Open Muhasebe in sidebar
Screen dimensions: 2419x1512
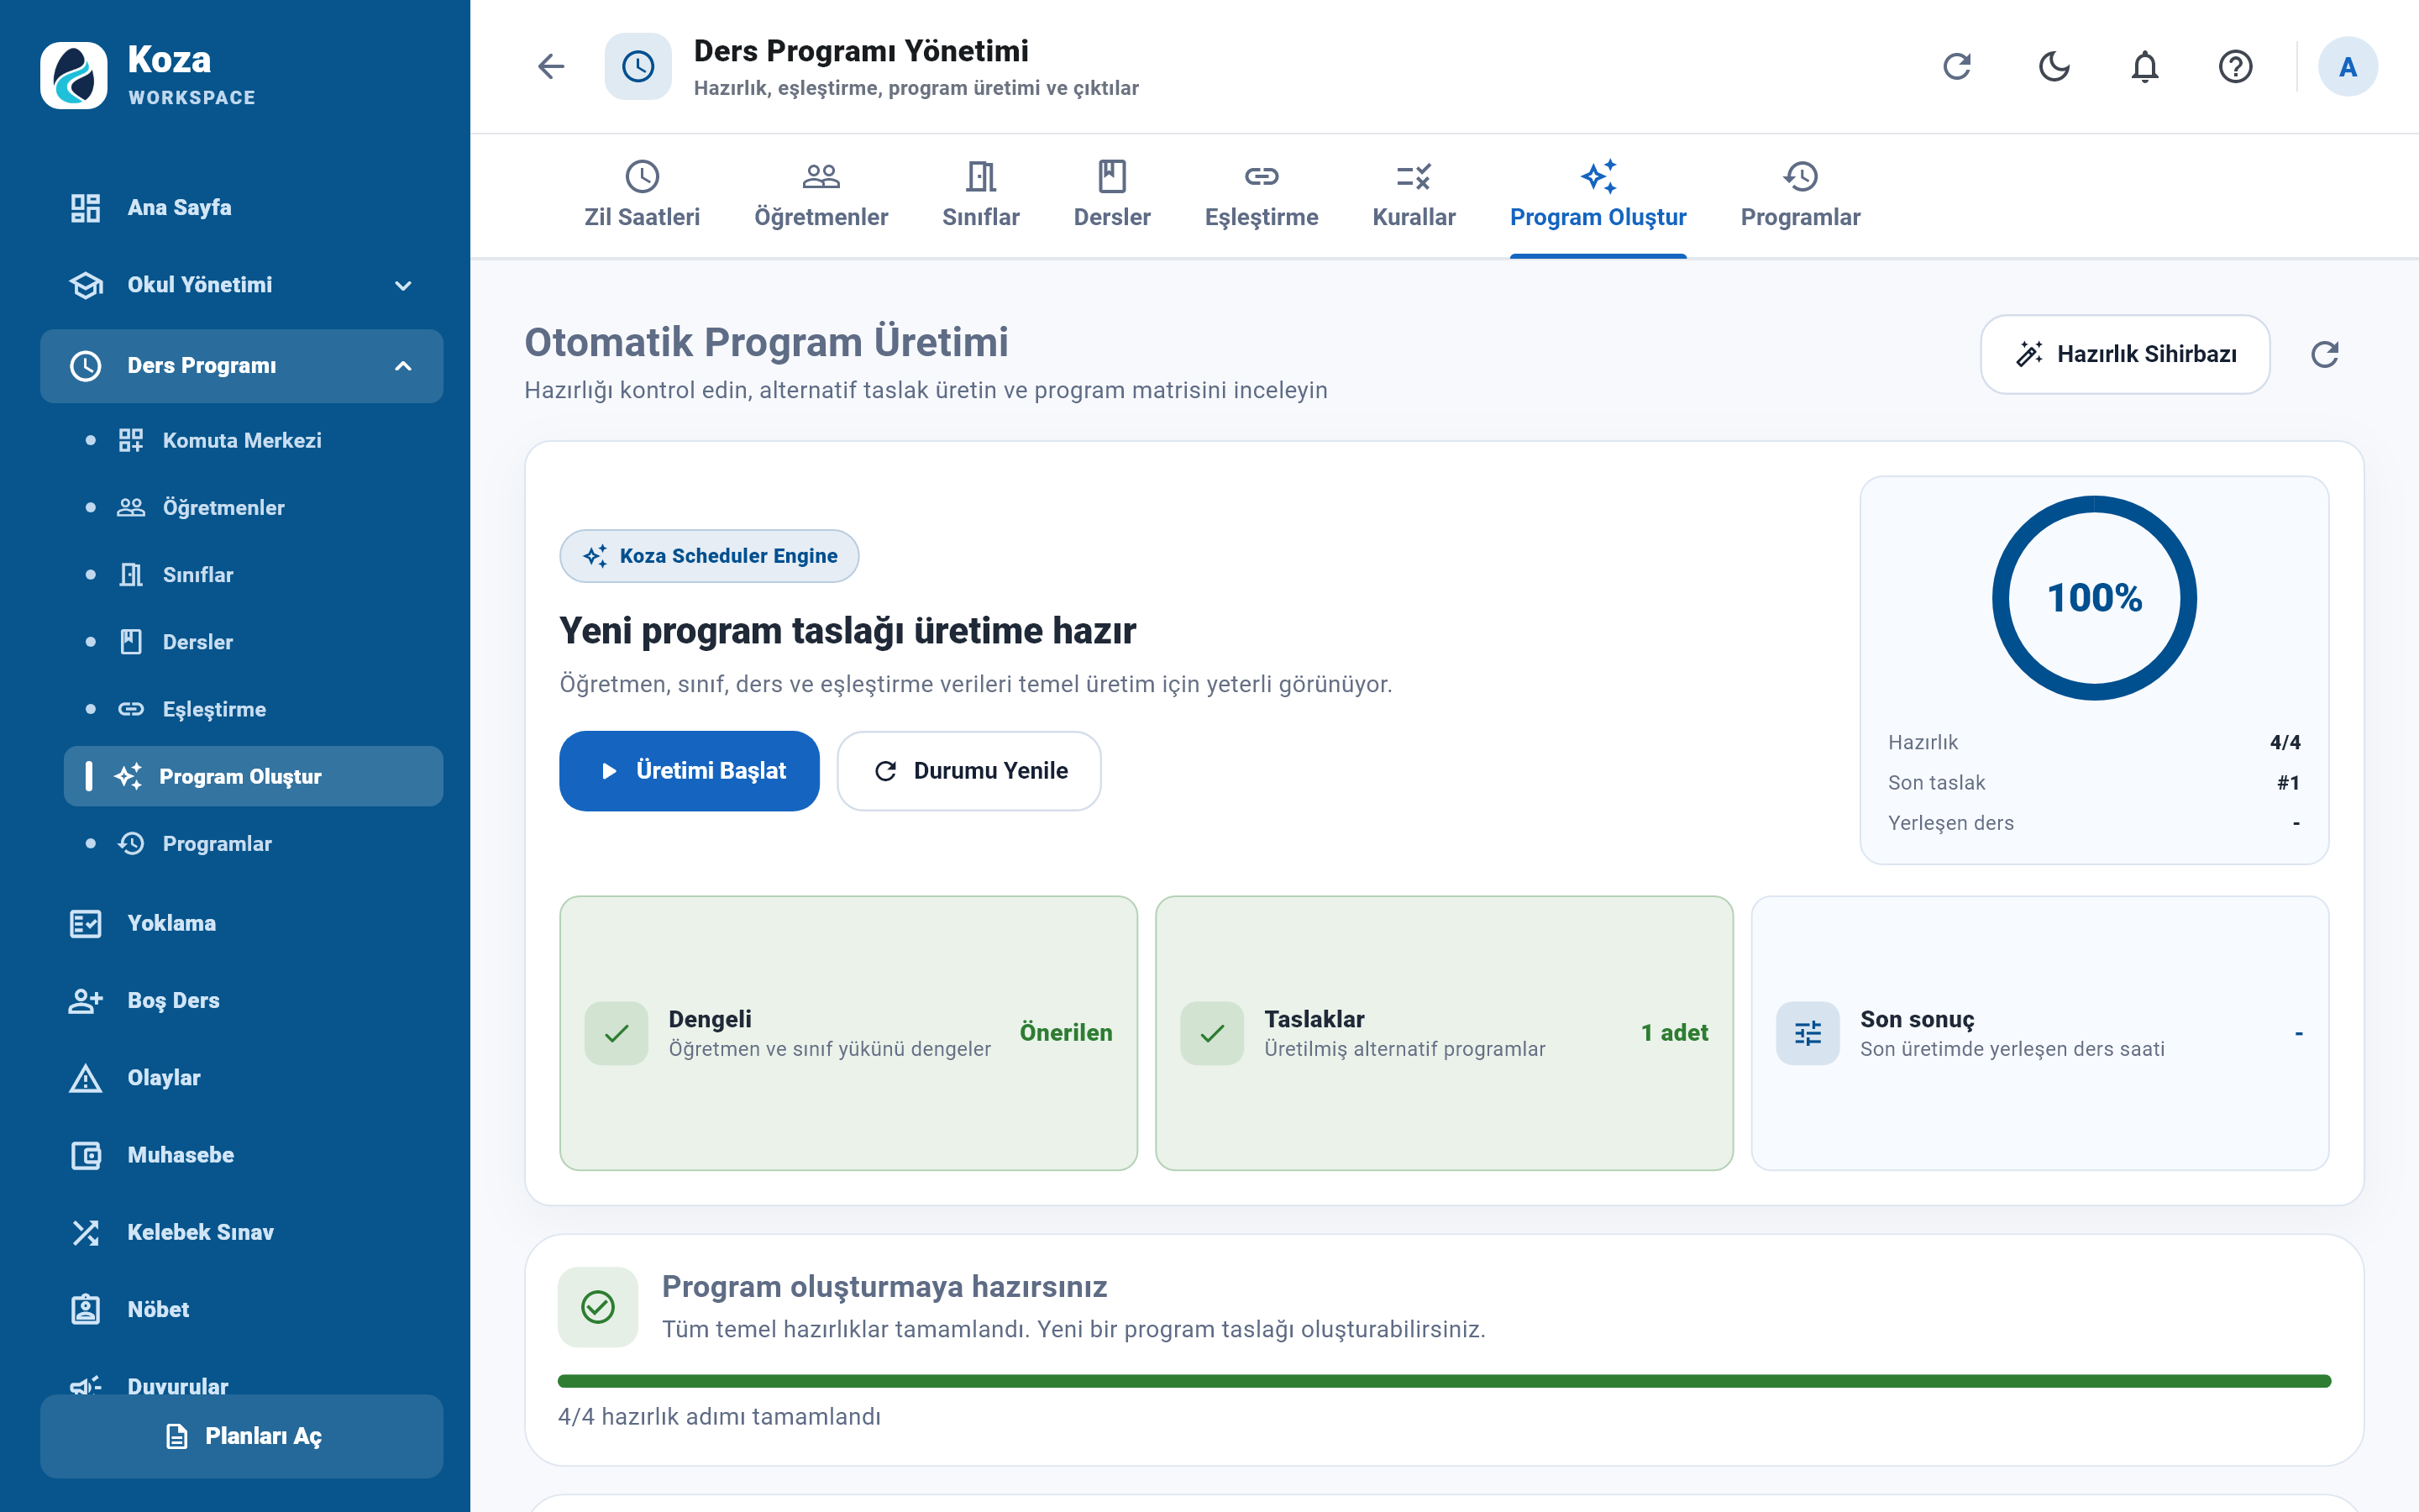[x=241, y=1155]
